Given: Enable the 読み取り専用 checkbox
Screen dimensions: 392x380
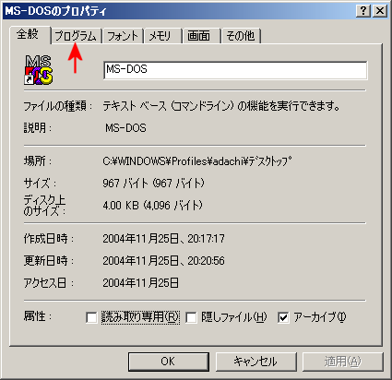Looking at the screenshot, I should tap(91, 317).
